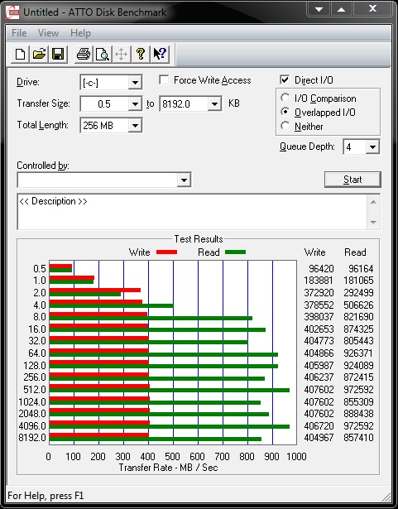Click the Start button
This screenshot has width=398, height=509.
tap(352, 180)
